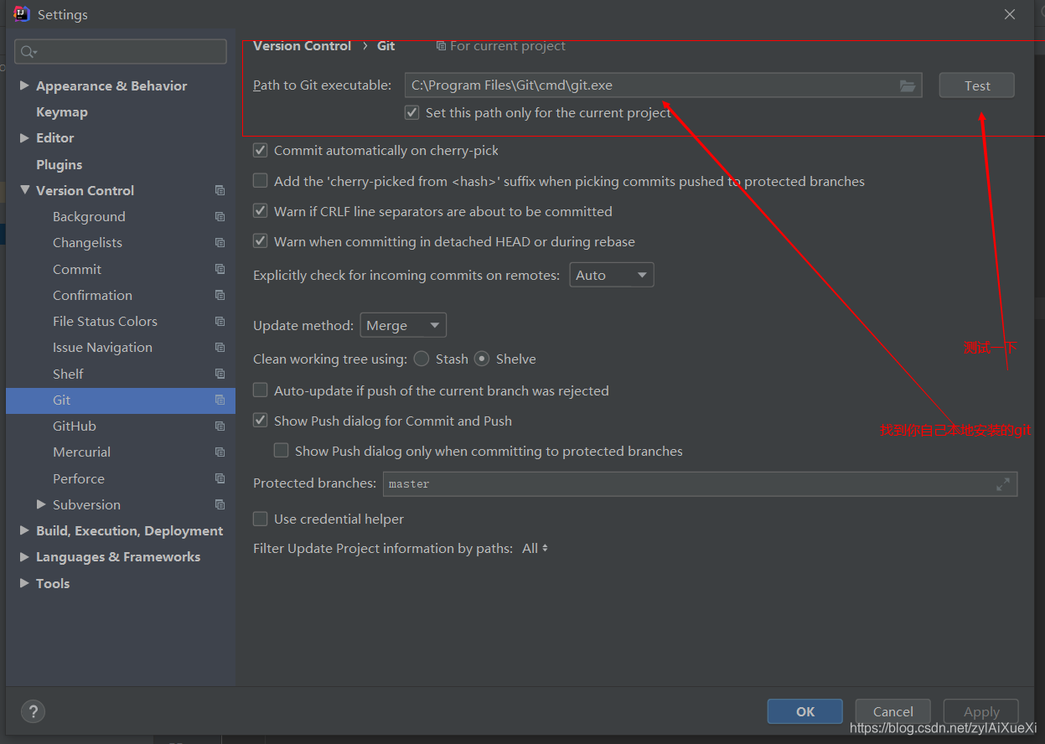Select the Stash radio button
This screenshot has width=1045, height=744.
point(421,358)
